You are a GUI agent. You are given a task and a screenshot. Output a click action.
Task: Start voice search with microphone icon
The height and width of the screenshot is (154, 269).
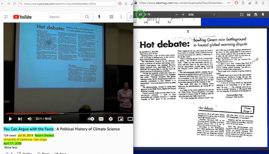pos(99,17)
